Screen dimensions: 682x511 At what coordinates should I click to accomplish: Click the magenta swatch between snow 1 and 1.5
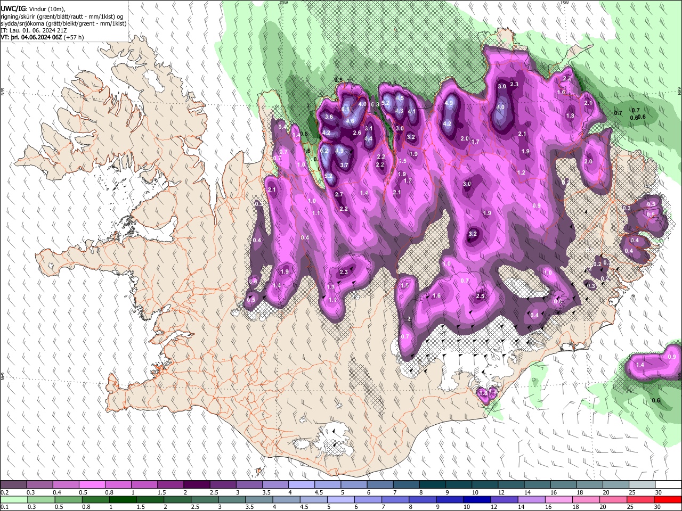pyautogui.click(x=144, y=485)
